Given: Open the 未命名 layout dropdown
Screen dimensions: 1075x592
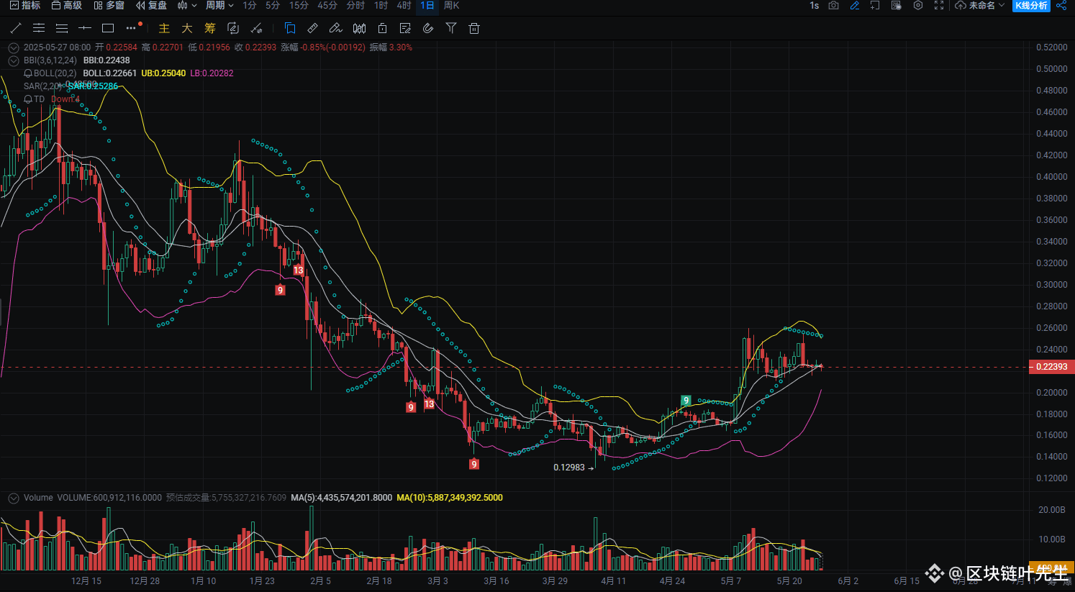Looking at the screenshot, I should click(x=979, y=6).
